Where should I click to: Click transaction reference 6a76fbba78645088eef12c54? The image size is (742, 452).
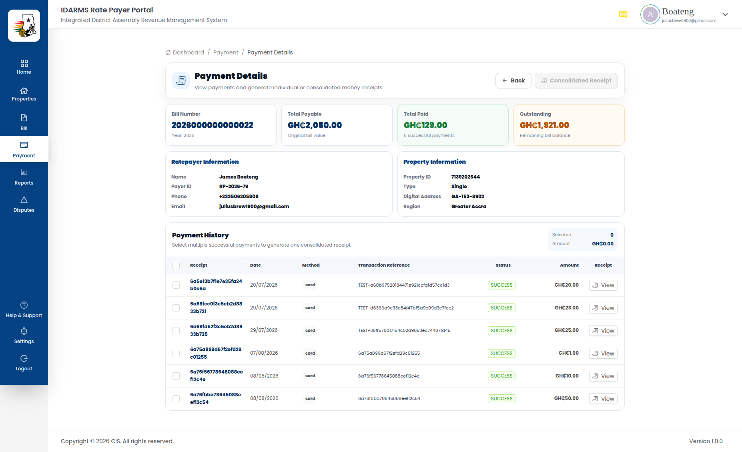point(389,399)
